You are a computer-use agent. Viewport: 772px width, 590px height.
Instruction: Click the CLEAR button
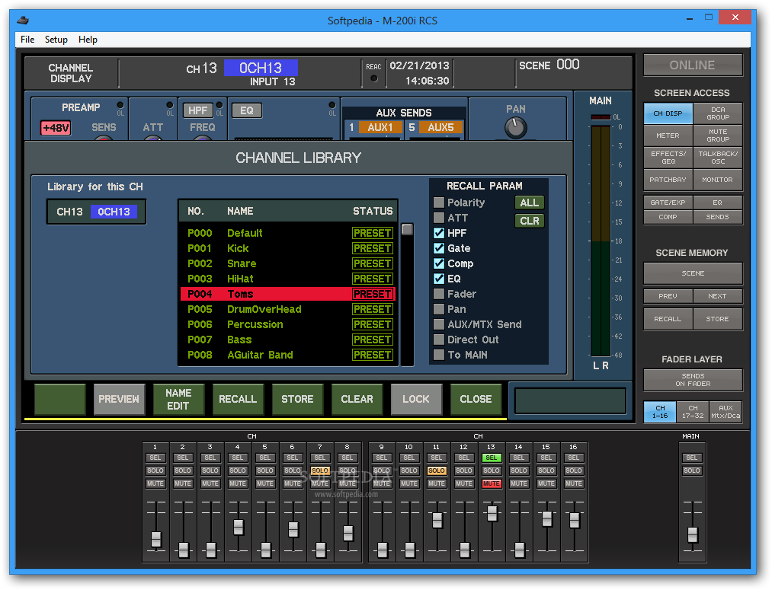(357, 399)
